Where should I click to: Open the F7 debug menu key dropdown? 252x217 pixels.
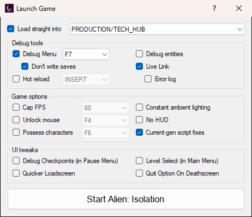pos(86,54)
